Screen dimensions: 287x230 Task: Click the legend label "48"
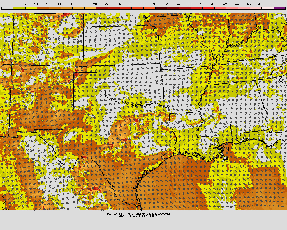[x=260, y=4]
